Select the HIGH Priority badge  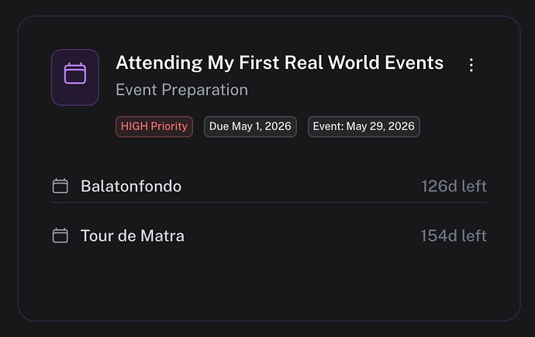coord(154,126)
